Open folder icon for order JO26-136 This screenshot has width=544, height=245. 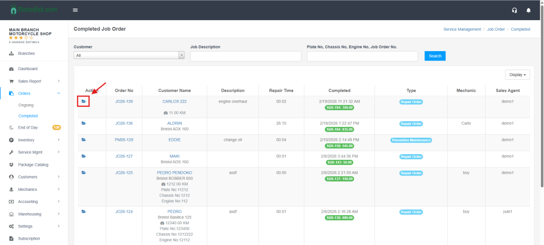pyautogui.click(x=83, y=123)
